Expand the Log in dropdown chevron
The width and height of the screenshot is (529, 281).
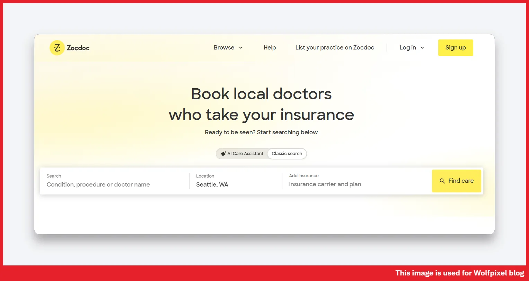pyautogui.click(x=422, y=48)
